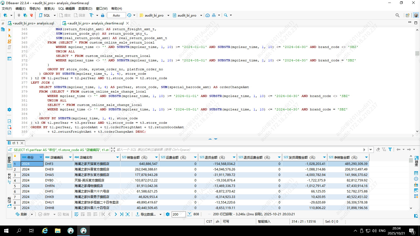
Task: Click the execute SQL script icon
Action: (9, 41)
